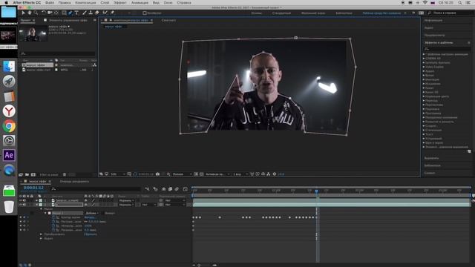Enable frame blending switch in timeline header
The width and height of the screenshot is (475, 267).
[170, 189]
